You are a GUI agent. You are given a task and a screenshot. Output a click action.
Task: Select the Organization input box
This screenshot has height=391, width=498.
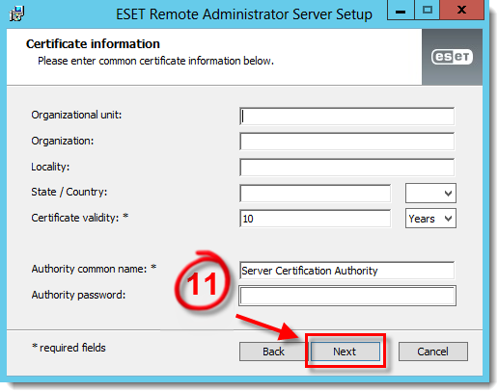coord(346,142)
